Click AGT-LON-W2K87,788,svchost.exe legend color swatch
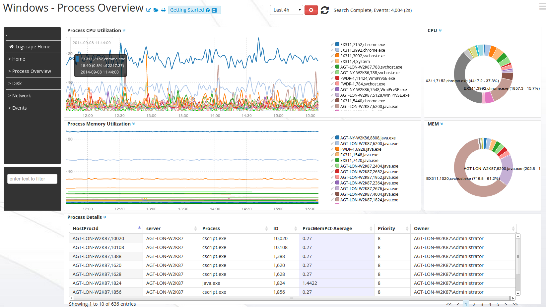Viewport: 546px width, 307px height. click(337, 67)
